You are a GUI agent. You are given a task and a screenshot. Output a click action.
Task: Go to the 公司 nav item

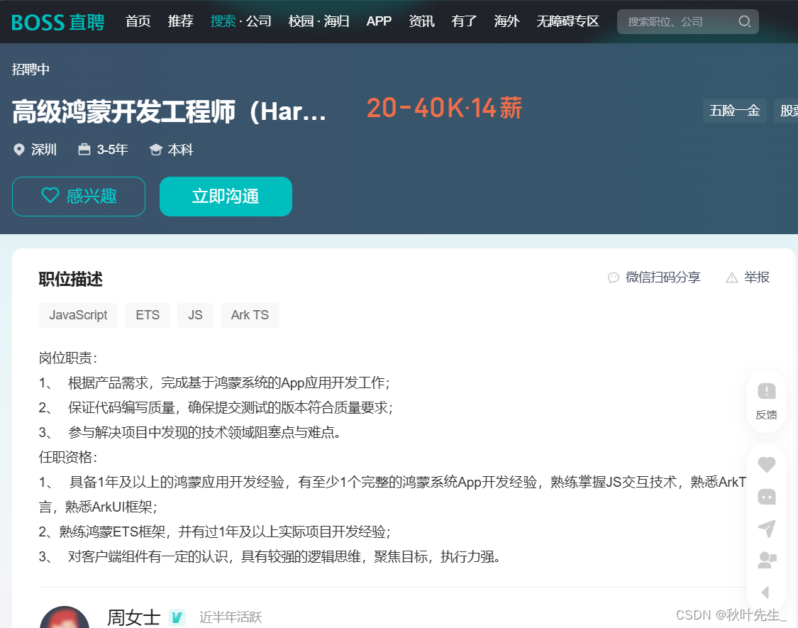pyautogui.click(x=258, y=21)
